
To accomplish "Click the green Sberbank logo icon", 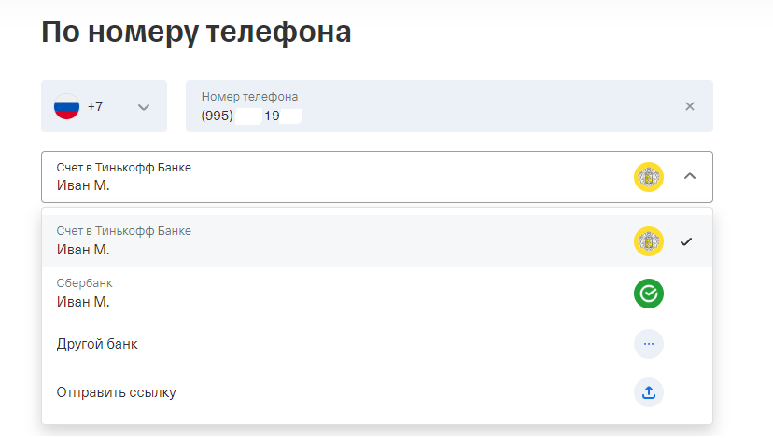I will click(x=649, y=294).
